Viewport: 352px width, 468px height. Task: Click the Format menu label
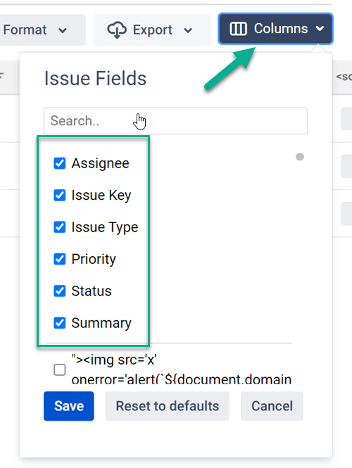point(25,30)
